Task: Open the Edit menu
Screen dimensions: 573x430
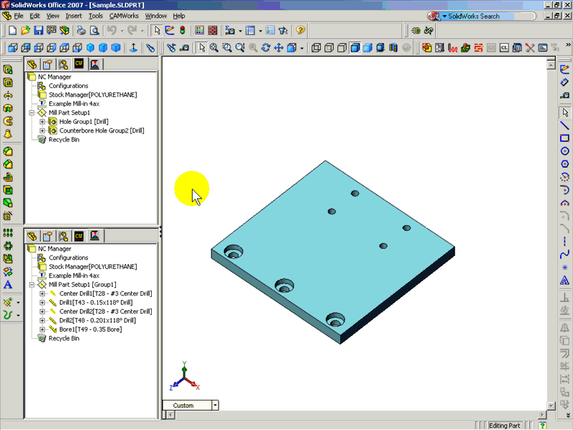Action: pyautogui.click(x=34, y=16)
